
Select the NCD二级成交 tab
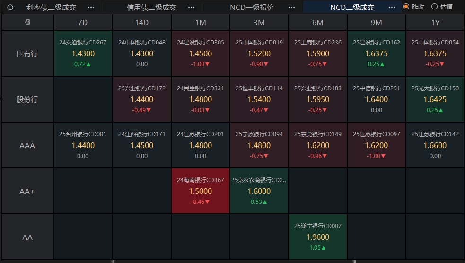coord(352,8)
